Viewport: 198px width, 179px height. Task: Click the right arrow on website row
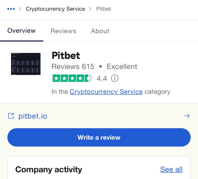click(x=187, y=116)
